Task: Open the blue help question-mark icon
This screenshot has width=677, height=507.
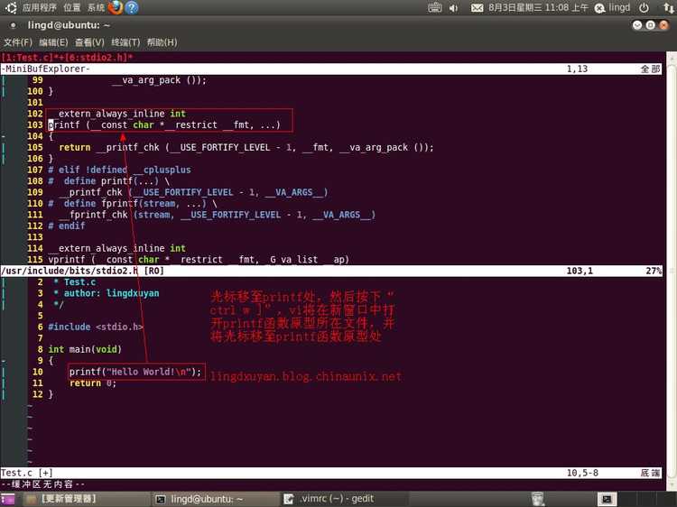Action: [x=132, y=7]
